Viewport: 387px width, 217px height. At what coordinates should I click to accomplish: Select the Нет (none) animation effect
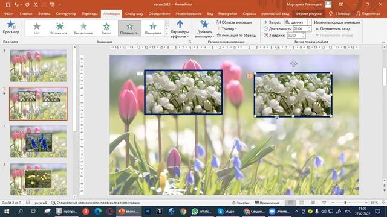click(36, 28)
